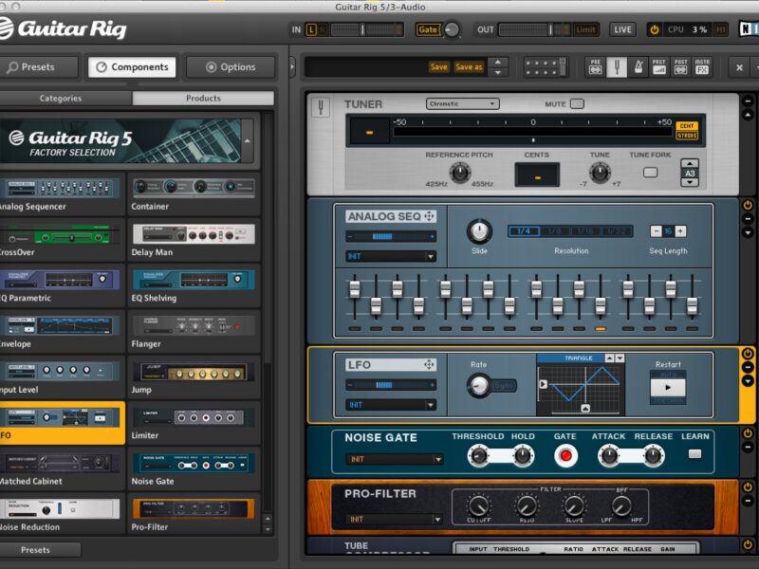Open the Noise Gate INIT preset dropdown
Screen dimensions: 759x569
(394, 460)
